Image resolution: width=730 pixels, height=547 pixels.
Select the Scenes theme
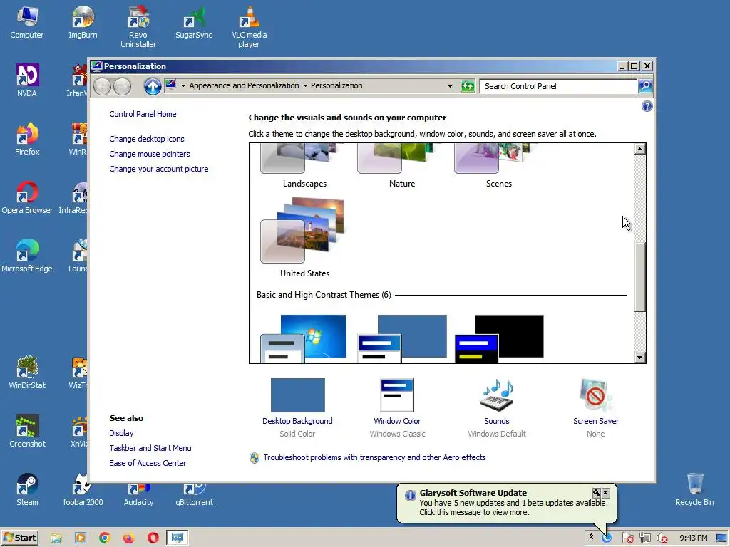pyautogui.click(x=498, y=165)
